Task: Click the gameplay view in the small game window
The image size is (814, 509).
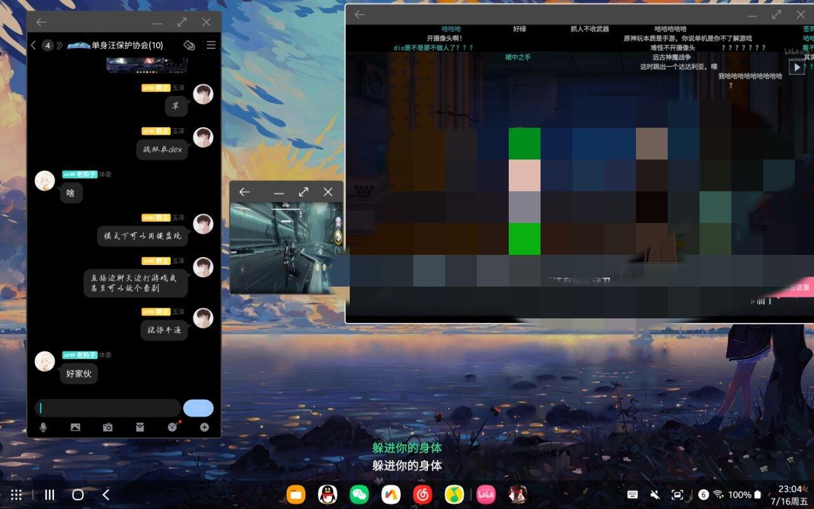Action: click(286, 248)
